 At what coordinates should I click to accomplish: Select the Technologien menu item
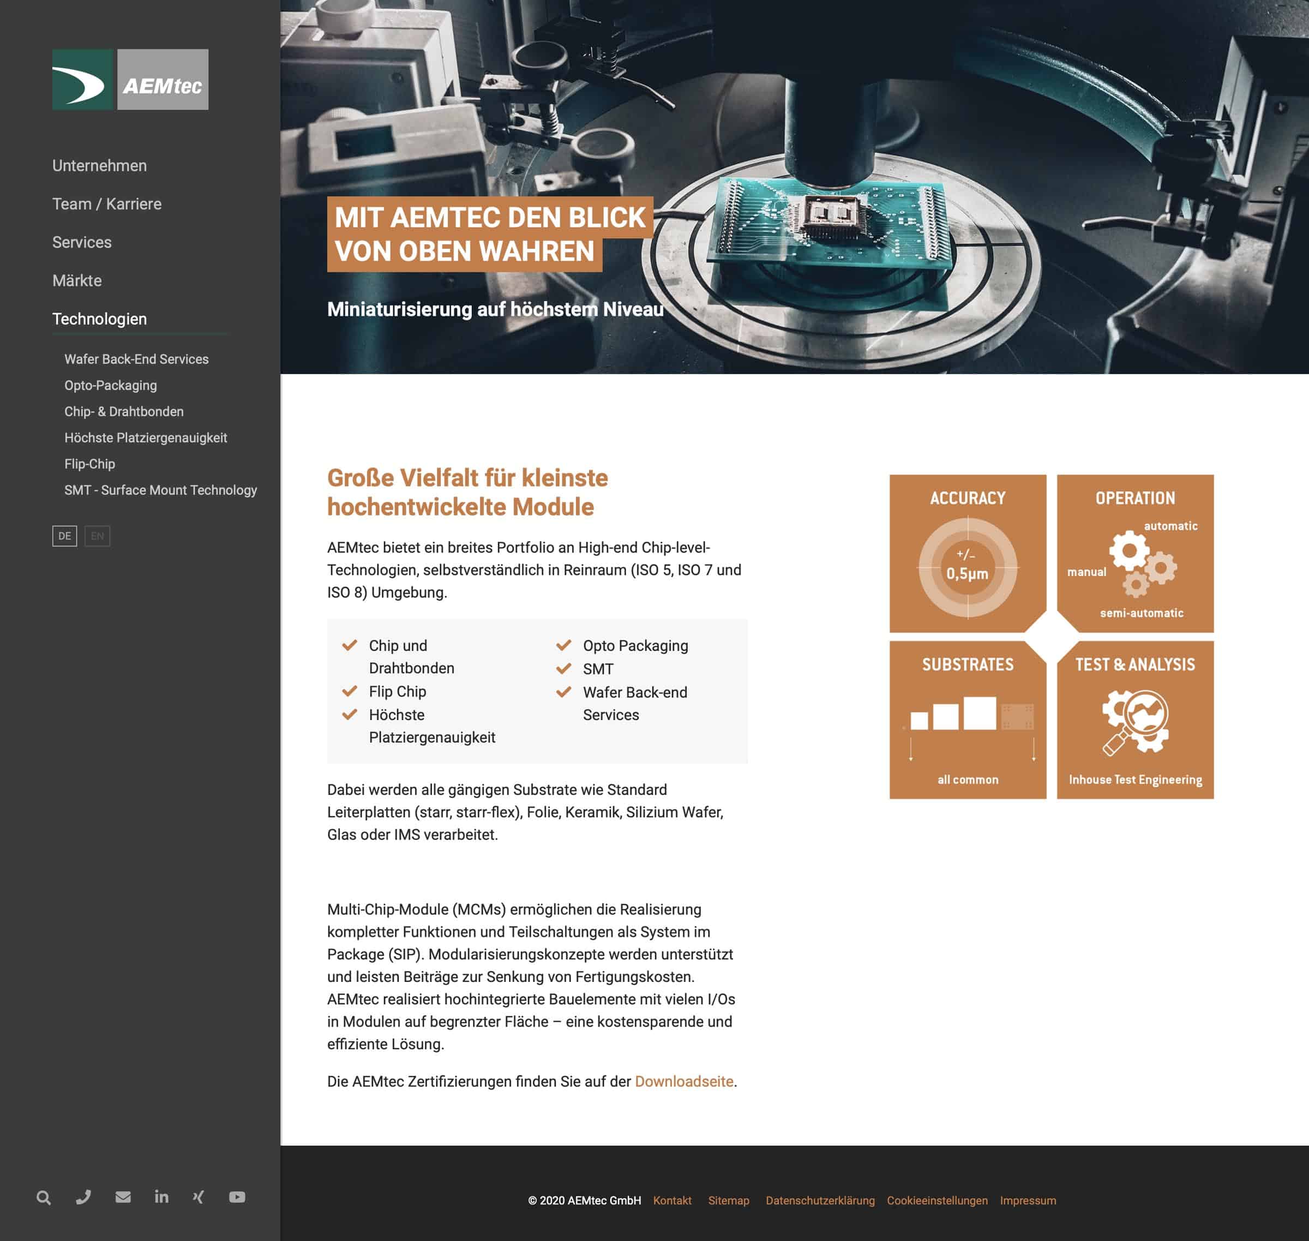(100, 319)
